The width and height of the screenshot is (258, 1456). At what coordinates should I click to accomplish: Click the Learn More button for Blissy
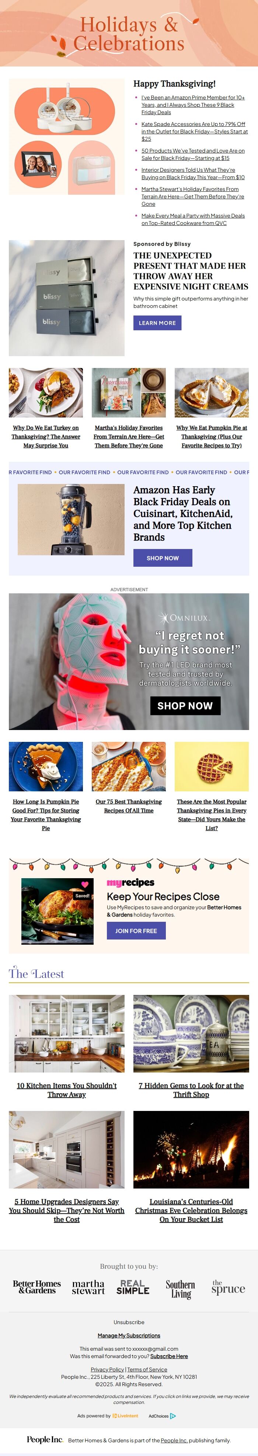pyautogui.click(x=157, y=323)
